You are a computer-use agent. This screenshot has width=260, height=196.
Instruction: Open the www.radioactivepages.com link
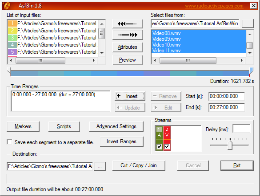click(214, 6)
